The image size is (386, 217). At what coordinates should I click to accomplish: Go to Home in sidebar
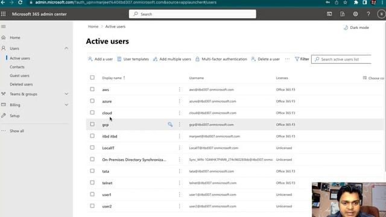click(x=14, y=37)
